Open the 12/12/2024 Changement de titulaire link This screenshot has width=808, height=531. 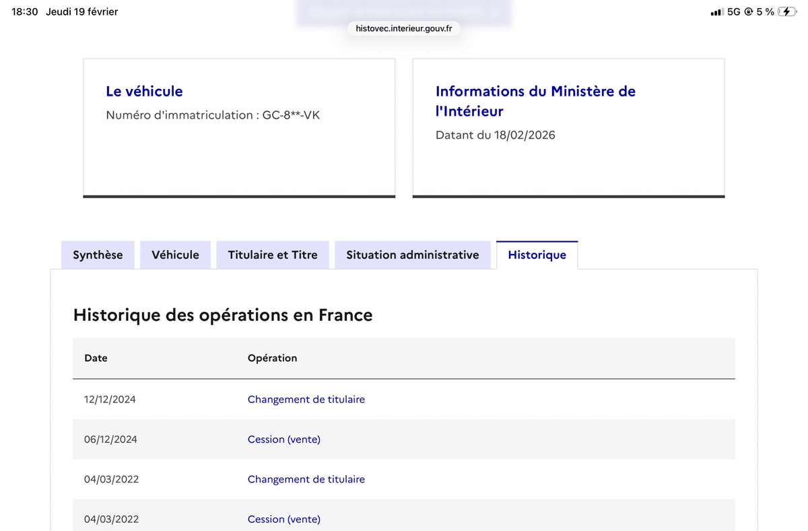pyautogui.click(x=306, y=400)
